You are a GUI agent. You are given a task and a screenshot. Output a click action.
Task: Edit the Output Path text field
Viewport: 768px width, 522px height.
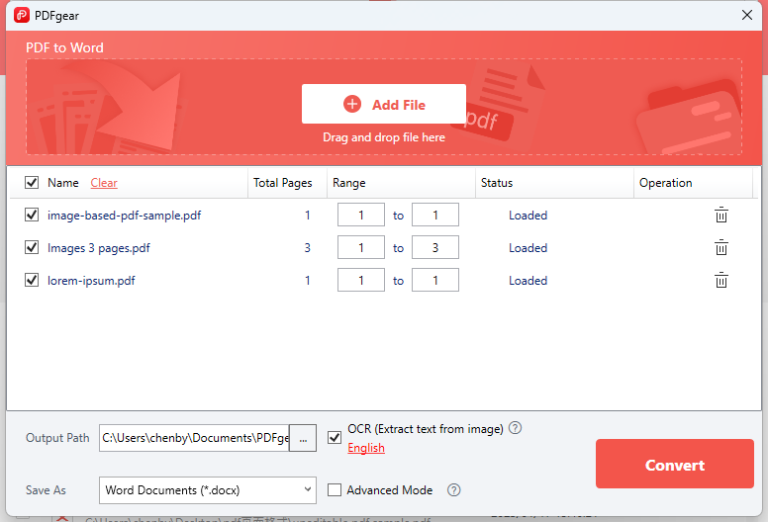[x=194, y=438]
